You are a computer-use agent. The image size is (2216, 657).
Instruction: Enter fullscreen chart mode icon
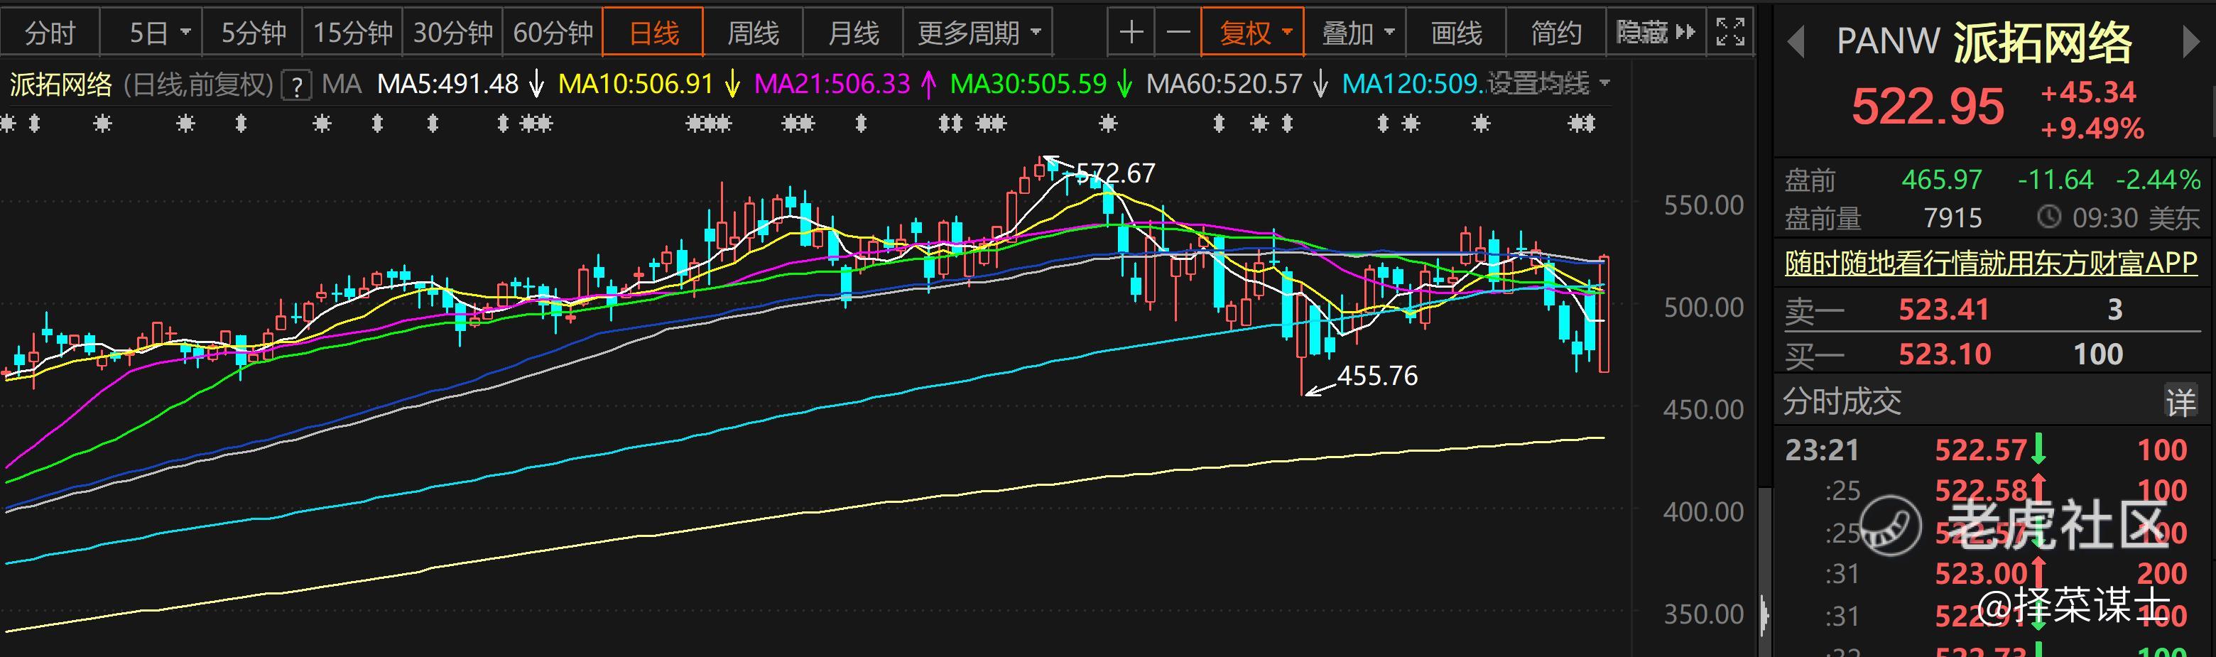click(x=1730, y=33)
